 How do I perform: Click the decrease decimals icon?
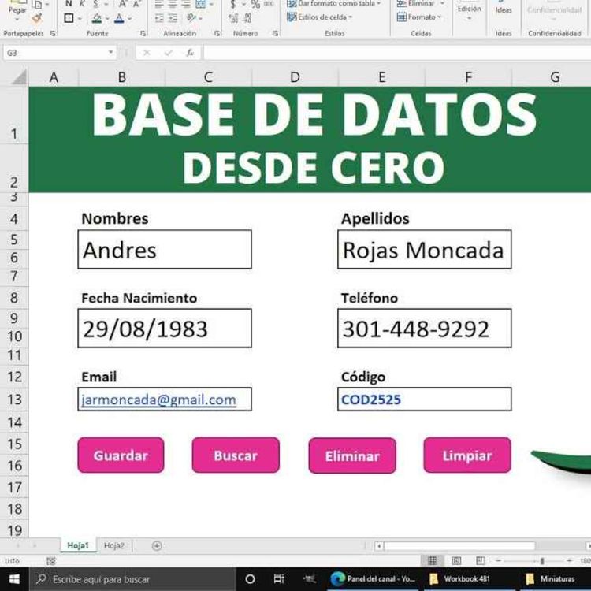tap(247, 17)
